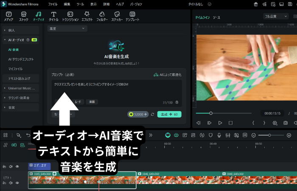Open the テンプレート templates tab
This screenshot has width=297, height=191.
[x=132, y=16]
